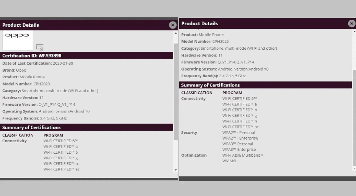
Task: Click PROGRAM column header in right dialog
Action: (232, 93)
